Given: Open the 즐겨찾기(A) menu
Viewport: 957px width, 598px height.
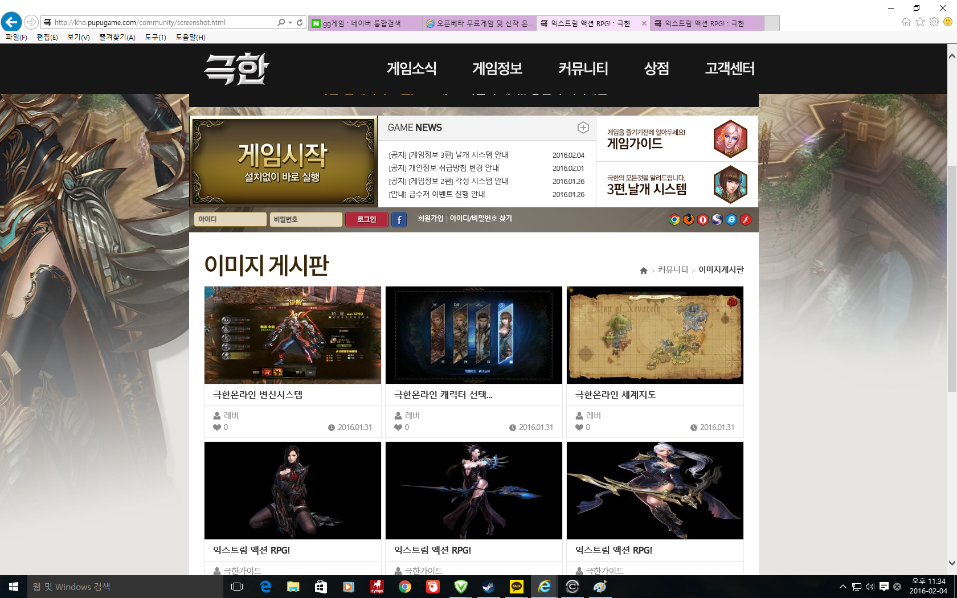Looking at the screenshot, I should (117, 37).
